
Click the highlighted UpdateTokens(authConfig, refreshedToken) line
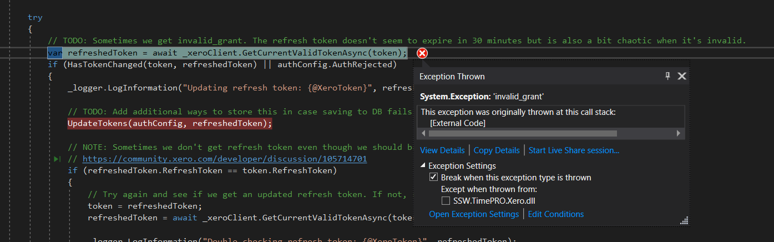point(170,123)
